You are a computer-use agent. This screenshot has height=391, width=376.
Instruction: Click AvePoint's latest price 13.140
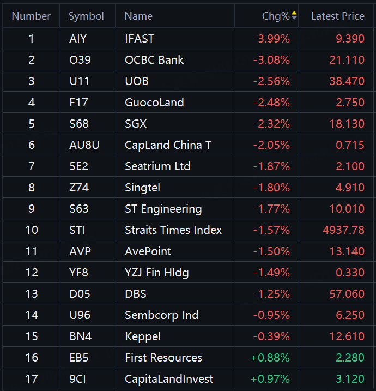click(347, 251)
